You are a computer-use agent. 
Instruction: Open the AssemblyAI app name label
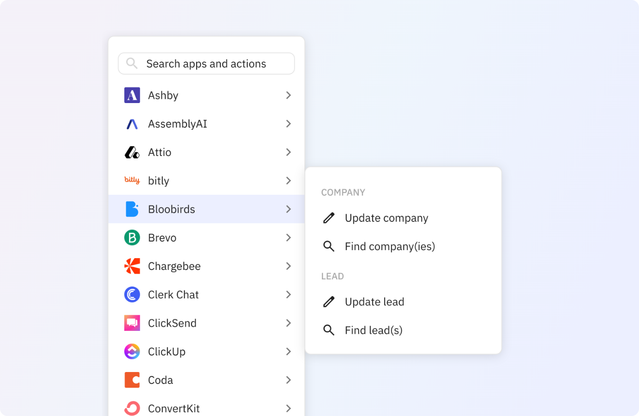tap(178, 124)
